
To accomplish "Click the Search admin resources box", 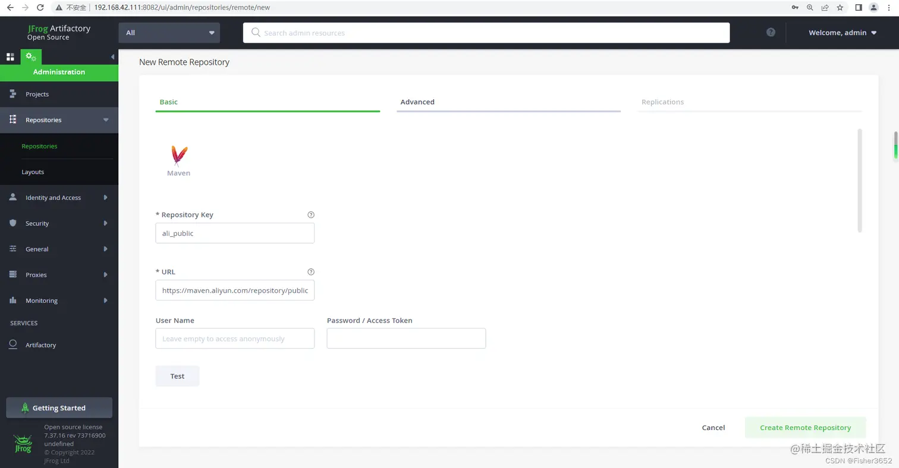I will coord(486,33).
